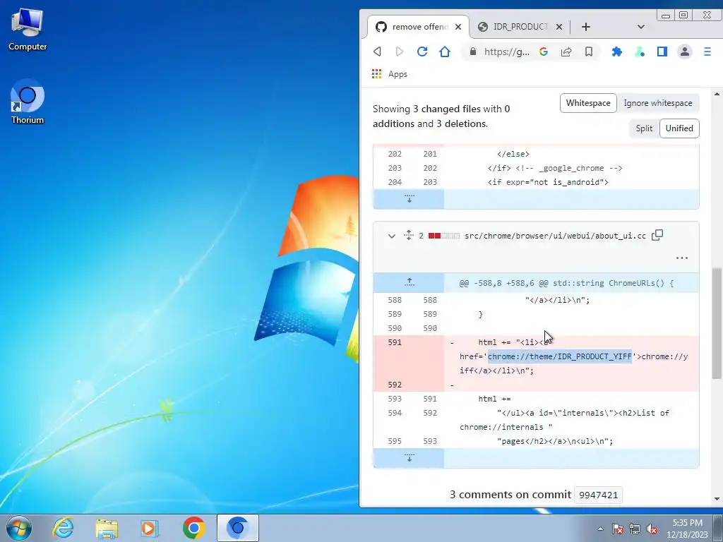Go to the home page via house icon
The width and height of the screenshot is (723, 542).
tap(445, 52)
